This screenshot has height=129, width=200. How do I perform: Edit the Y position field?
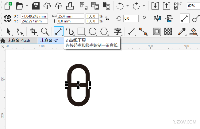tap(34, 21)
